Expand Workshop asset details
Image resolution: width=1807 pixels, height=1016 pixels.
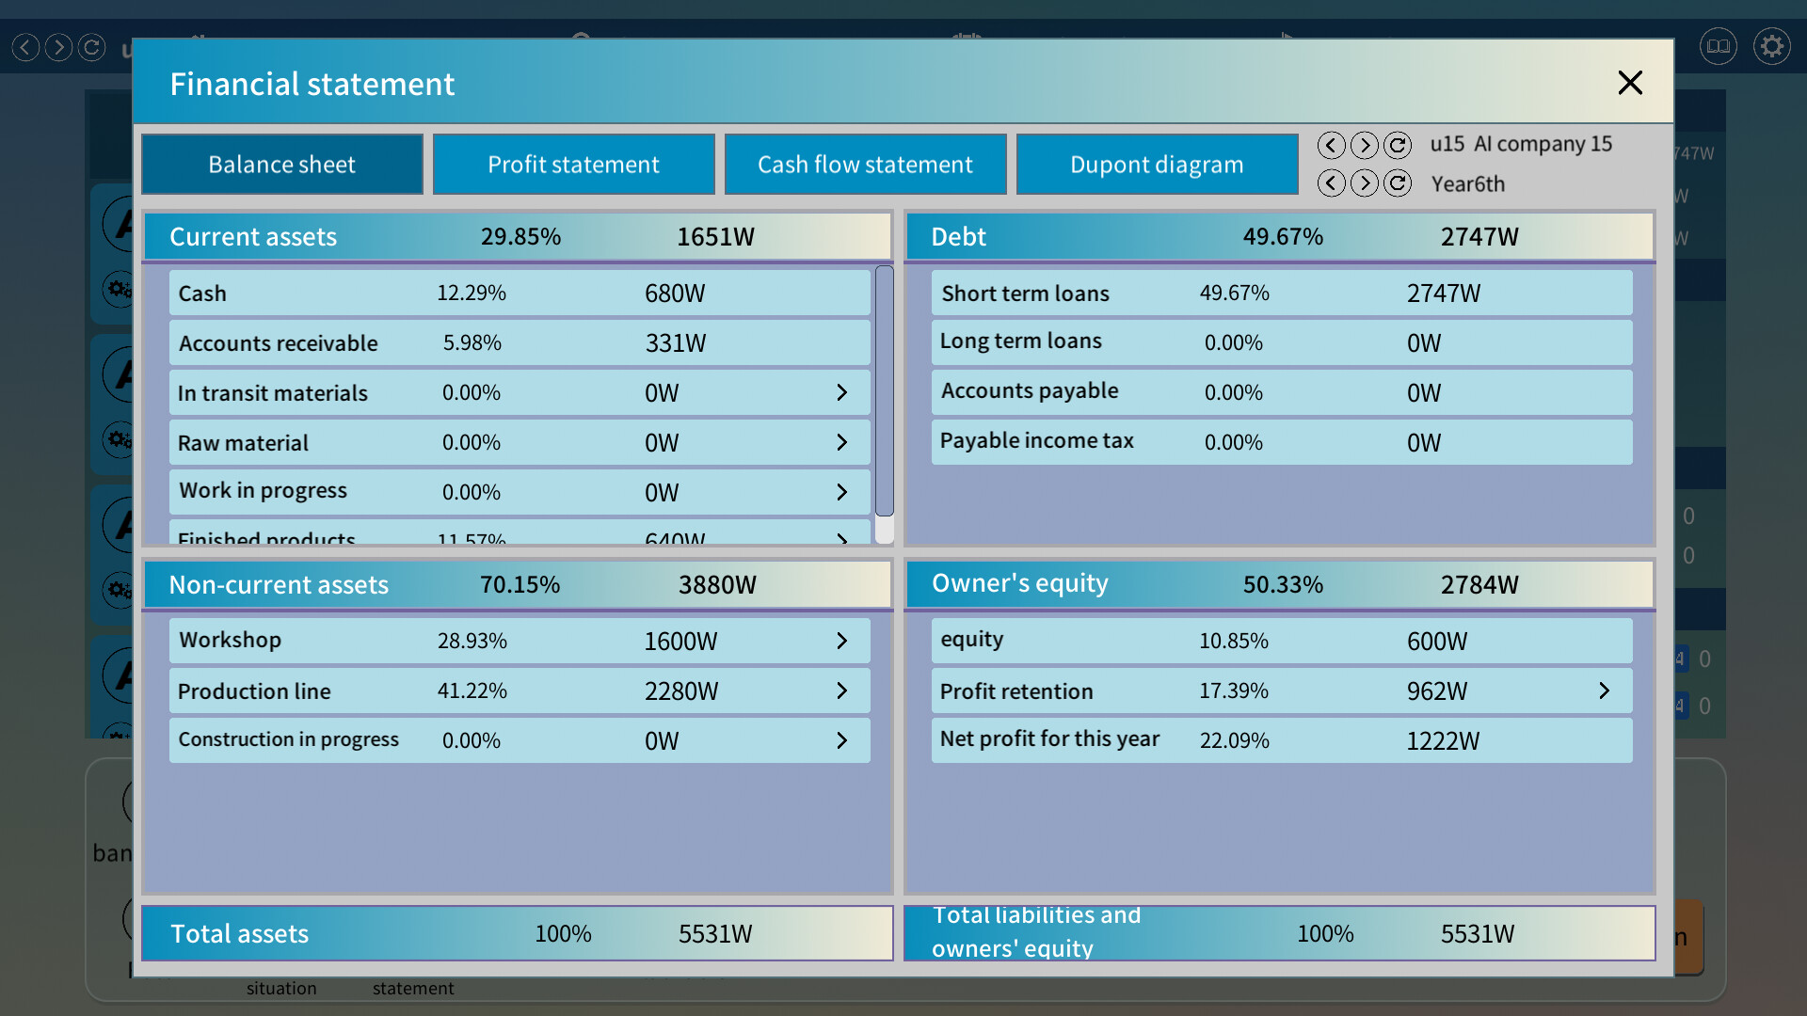tap(841, 641)
